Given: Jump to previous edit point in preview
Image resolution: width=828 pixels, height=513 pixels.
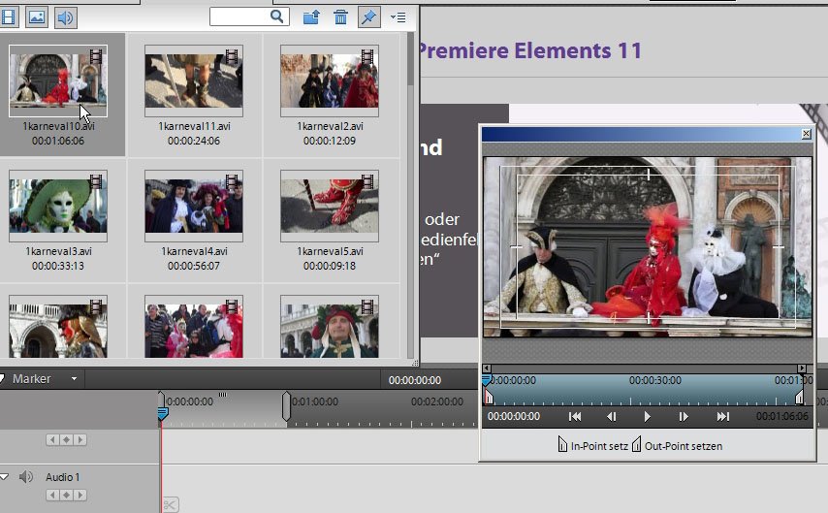Looking at the screenshot, I should coord(575,417).
